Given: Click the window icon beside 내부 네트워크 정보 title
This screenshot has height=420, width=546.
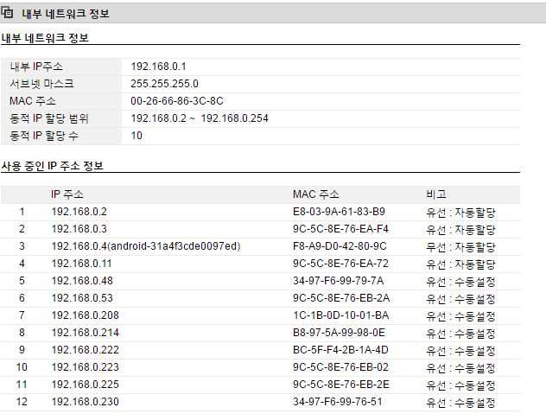Looking at the screenshot, I should [7, 13].
